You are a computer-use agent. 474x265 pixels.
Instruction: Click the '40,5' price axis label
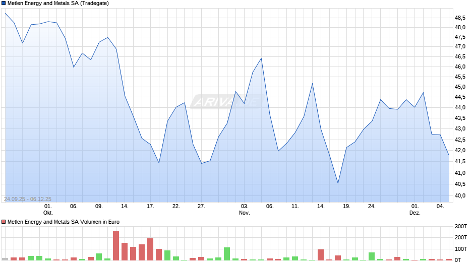point(460,184)
